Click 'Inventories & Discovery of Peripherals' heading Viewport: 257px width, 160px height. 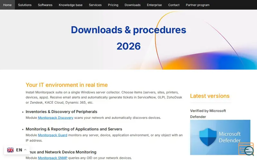[x=61, y=112]
